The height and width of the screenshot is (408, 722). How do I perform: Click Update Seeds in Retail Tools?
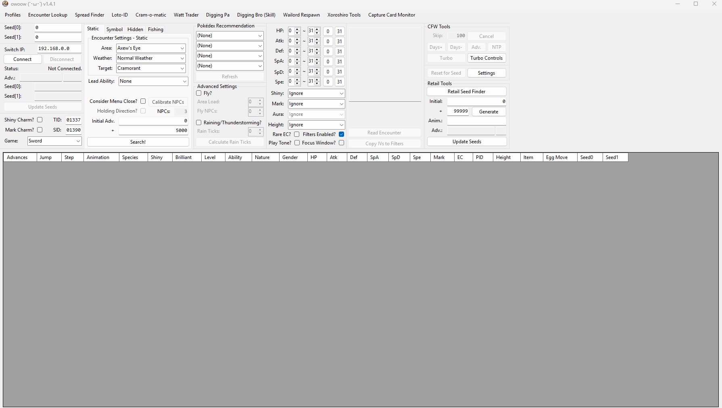pos(467,142)
